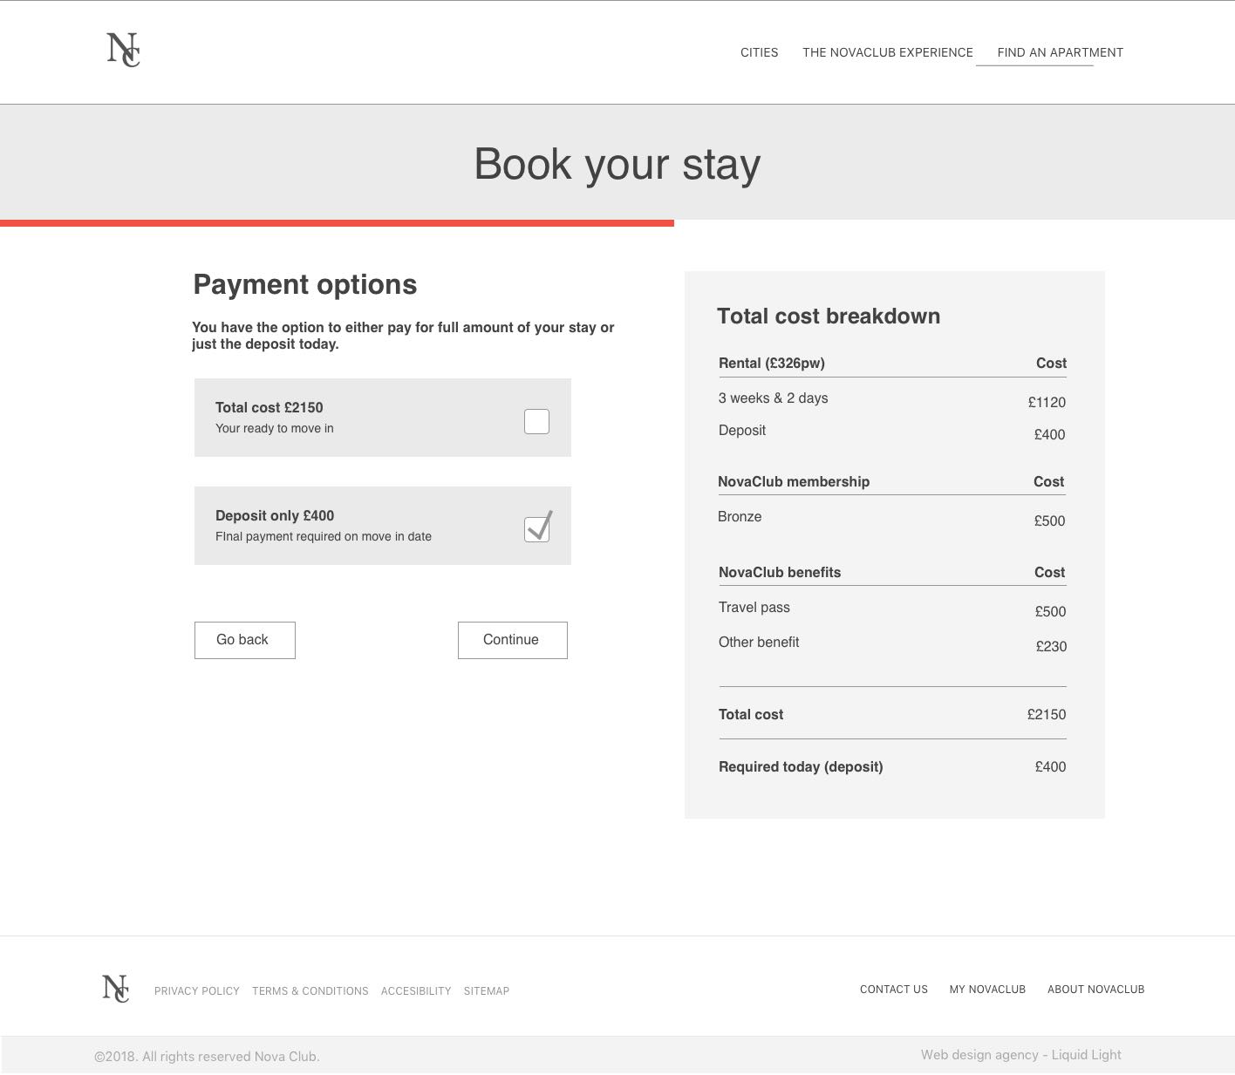Screen dimensions: 1235x1075
Task: Open The NovaClub Experience menu
Action: 887,52
